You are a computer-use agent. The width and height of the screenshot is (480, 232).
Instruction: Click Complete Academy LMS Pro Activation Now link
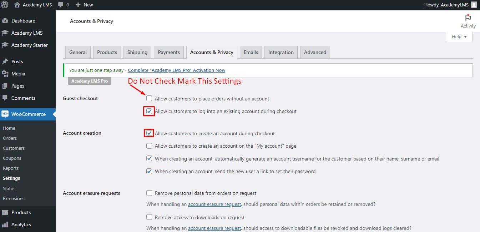tap(177, 70)
